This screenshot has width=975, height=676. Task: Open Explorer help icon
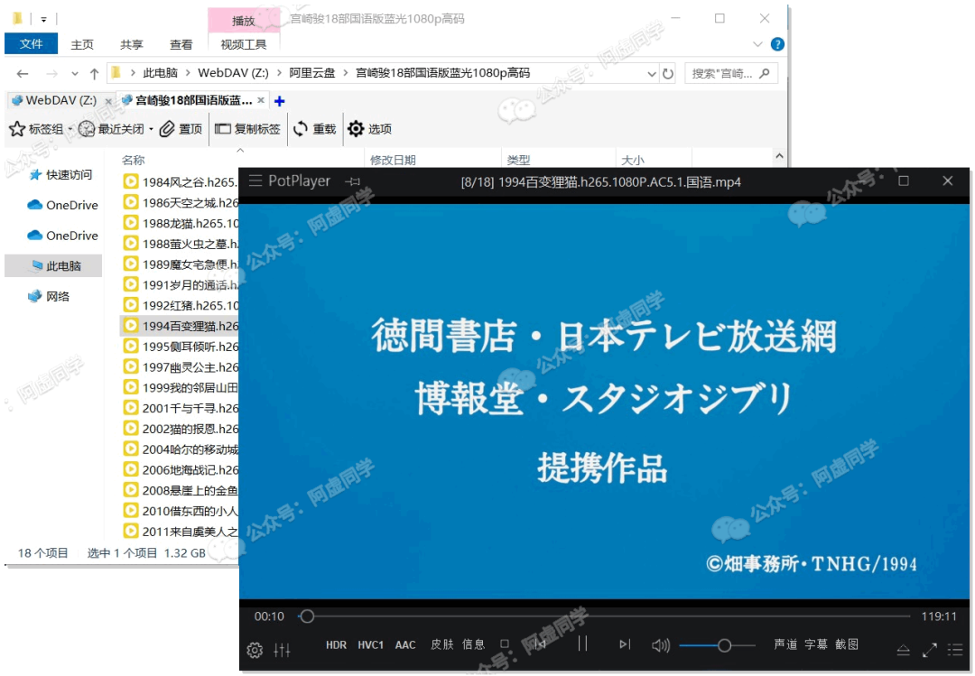tap(777, 44)
